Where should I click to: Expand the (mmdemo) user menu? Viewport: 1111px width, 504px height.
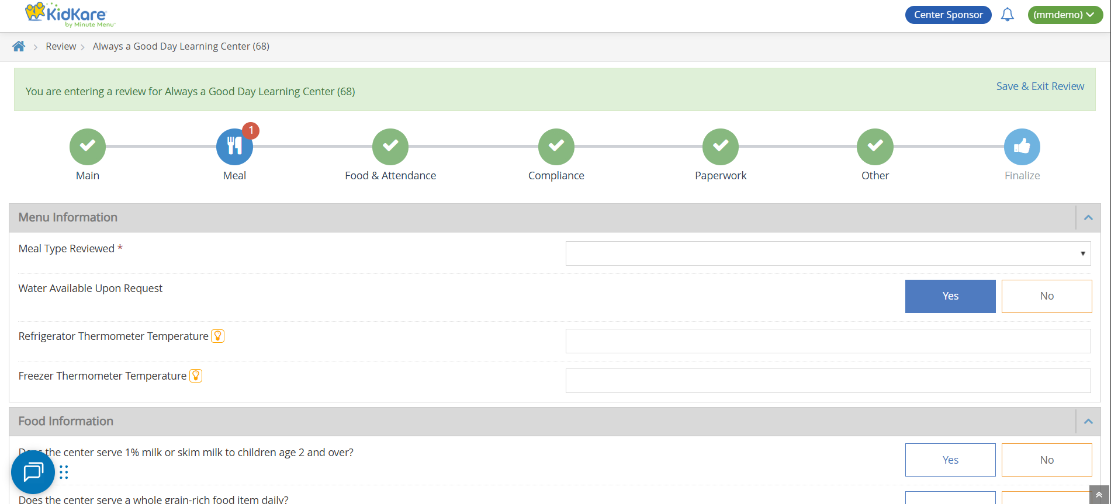(x=1065, y=15)
